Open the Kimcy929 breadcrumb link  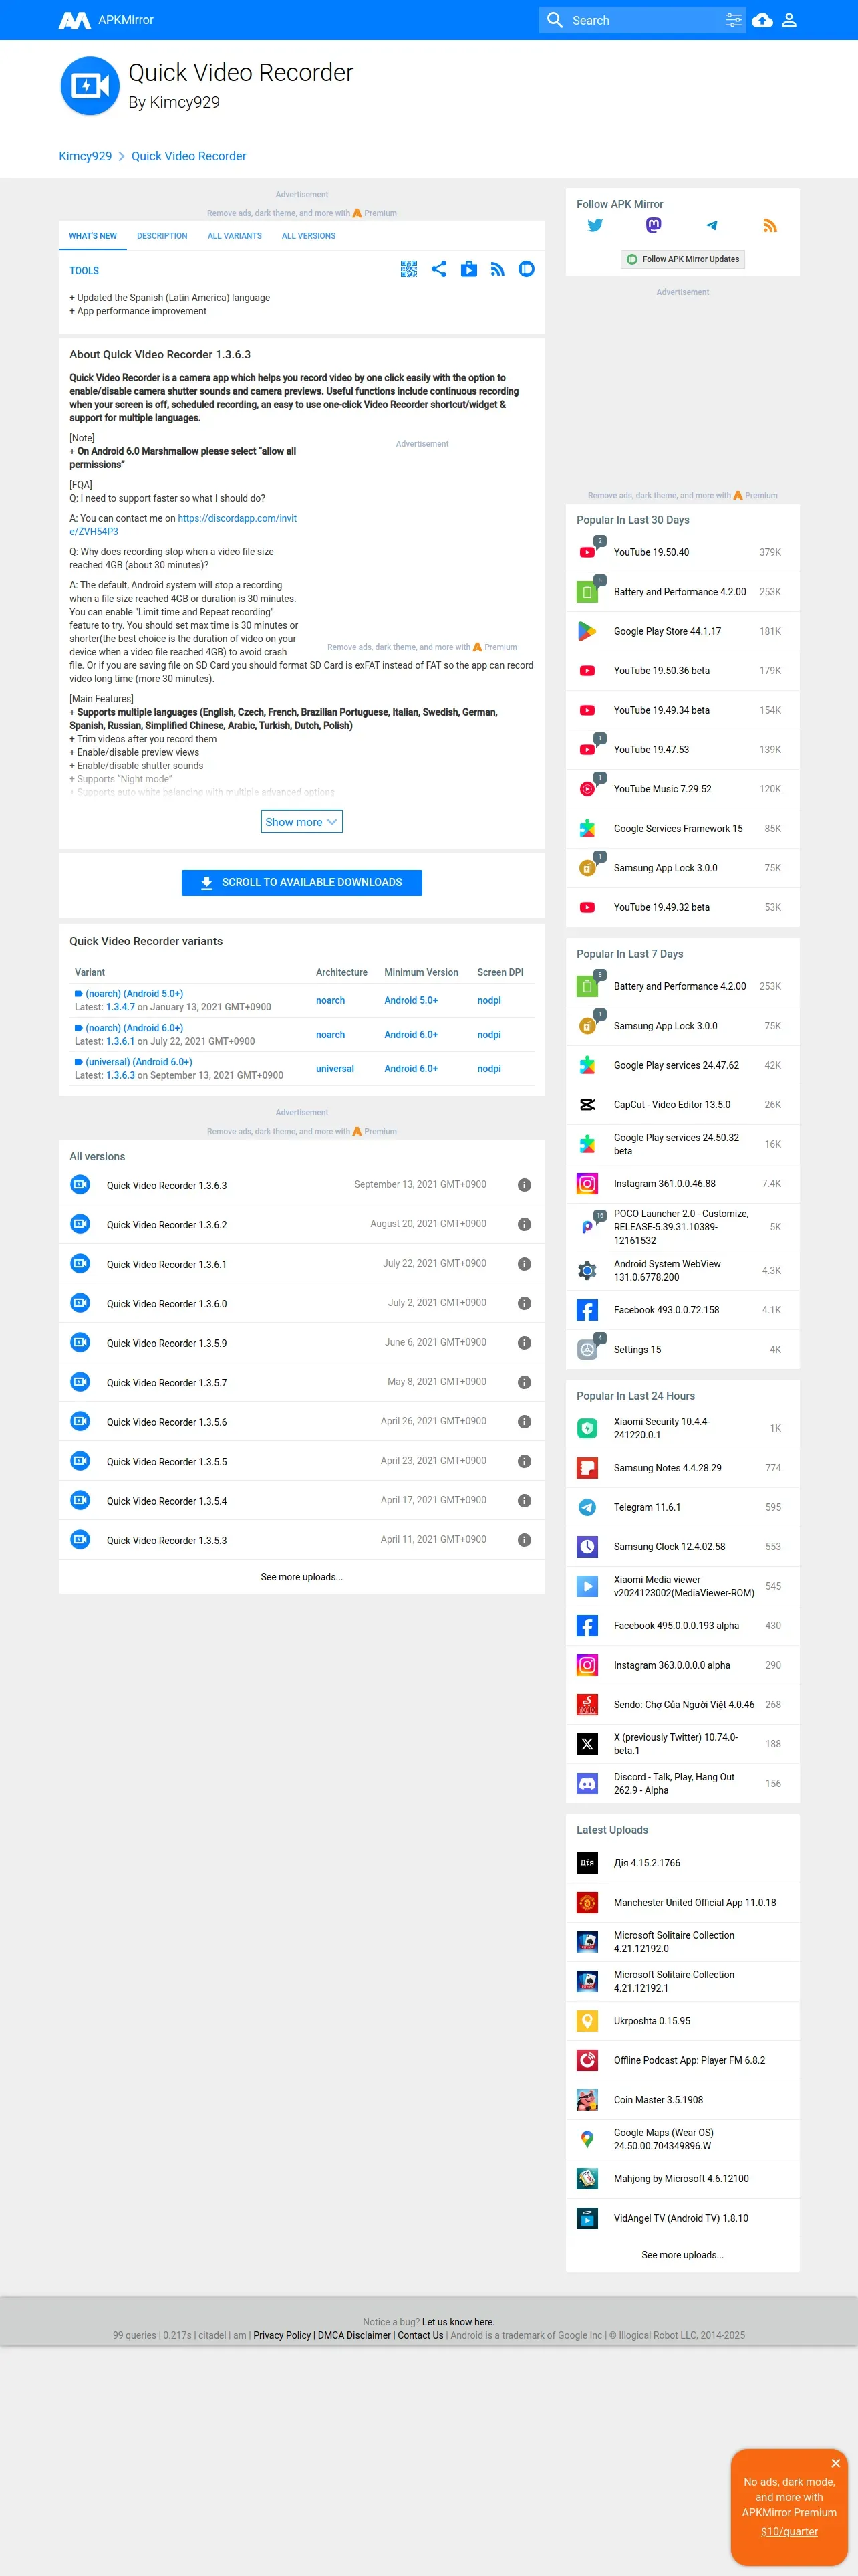click(x=85, y=156)
